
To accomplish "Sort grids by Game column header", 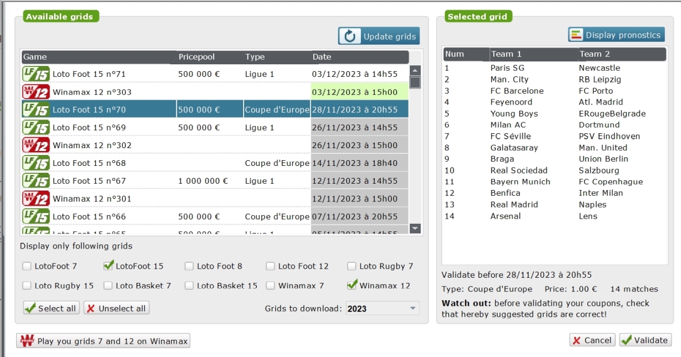I will (99, 57).
